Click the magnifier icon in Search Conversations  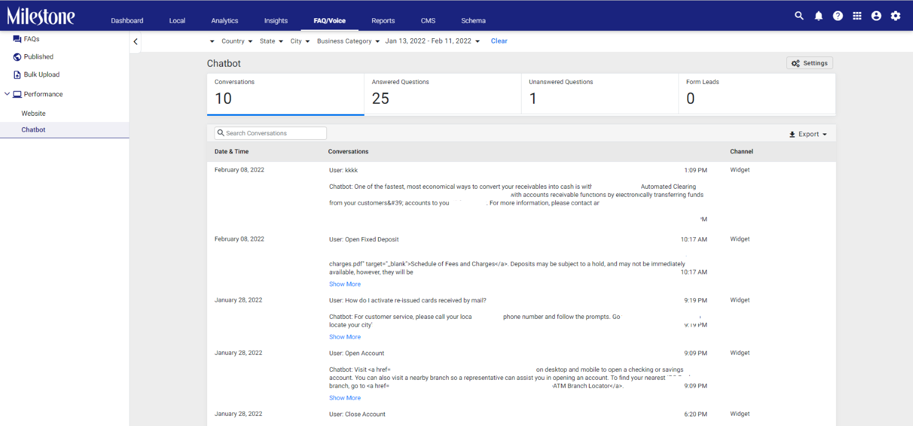[220, 133]
